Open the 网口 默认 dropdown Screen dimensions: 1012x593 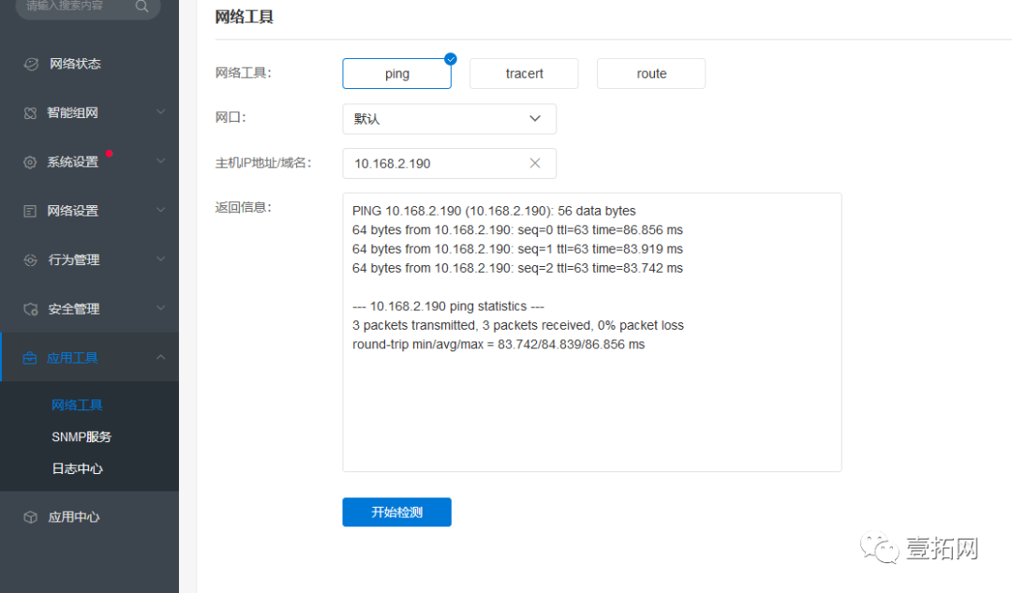(x=449, y=119)
